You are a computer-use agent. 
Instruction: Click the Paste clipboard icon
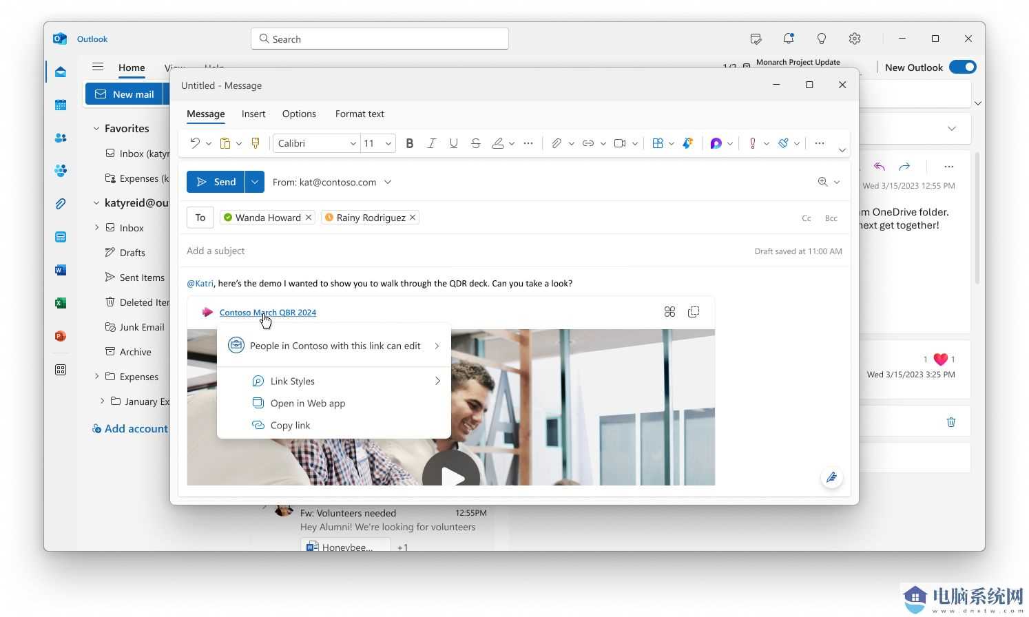pyautogui.click(x=225, y=143)
